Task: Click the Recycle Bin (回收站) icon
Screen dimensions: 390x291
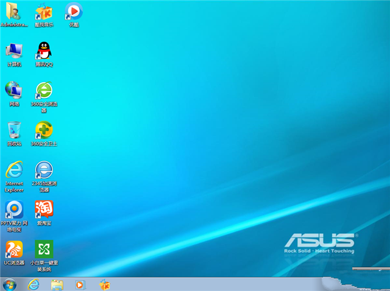Action: (x=13, y=130)
